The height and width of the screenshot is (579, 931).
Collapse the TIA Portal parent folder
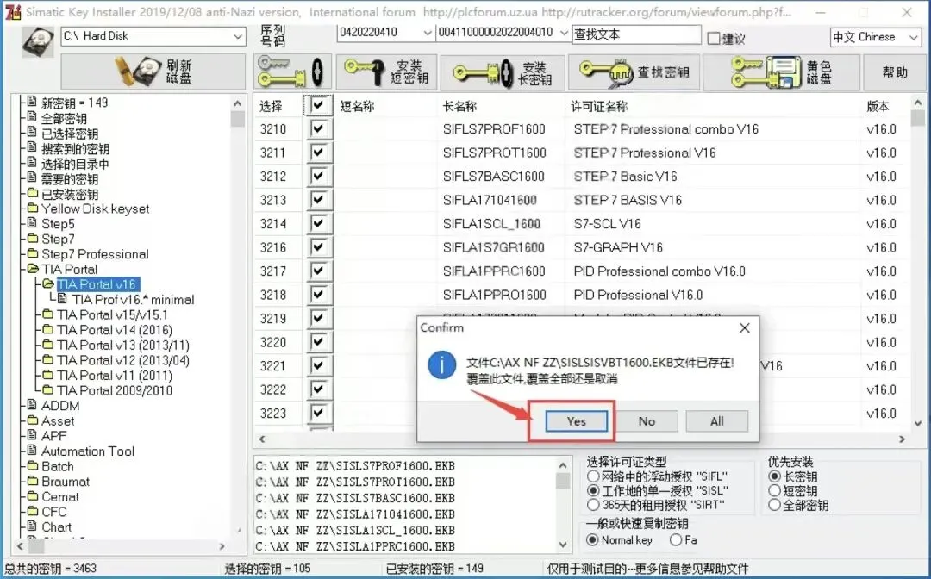coord(69,270)
